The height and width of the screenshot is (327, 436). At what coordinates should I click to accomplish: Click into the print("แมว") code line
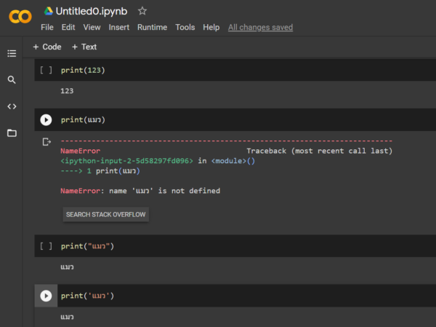pos(87,246)
